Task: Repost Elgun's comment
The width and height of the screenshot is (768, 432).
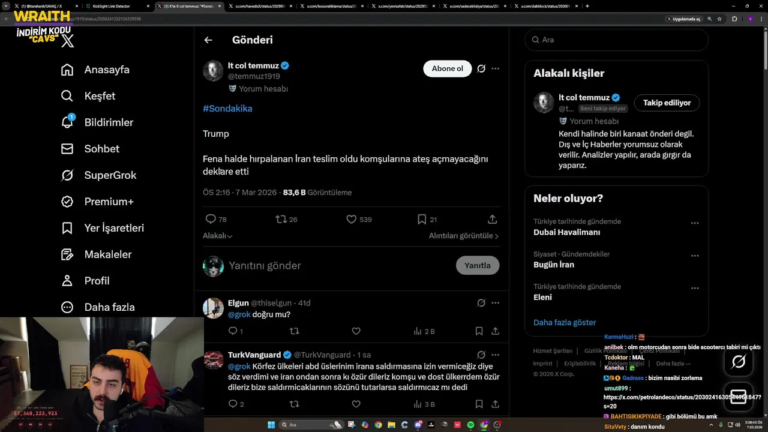Action: pos(295,331)
